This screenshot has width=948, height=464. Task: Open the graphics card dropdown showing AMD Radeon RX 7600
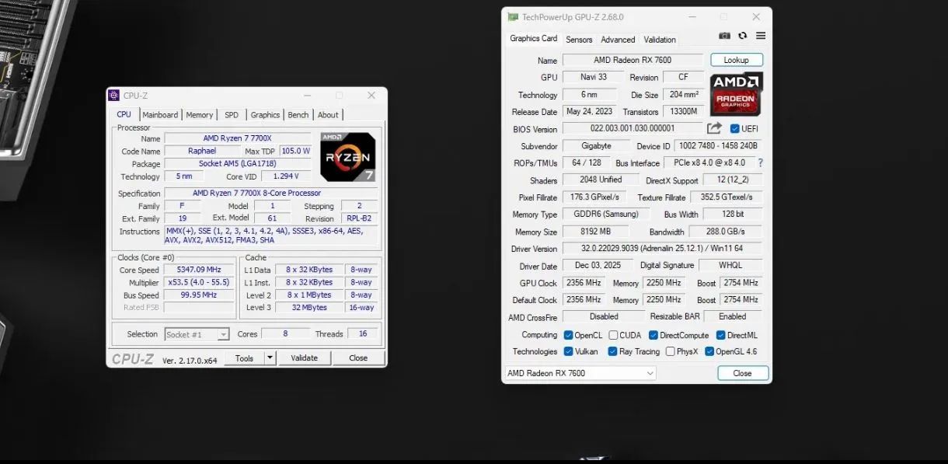651,373
